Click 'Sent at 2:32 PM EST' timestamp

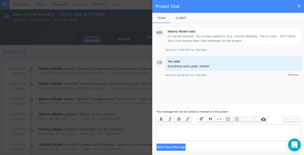(186, 75)
